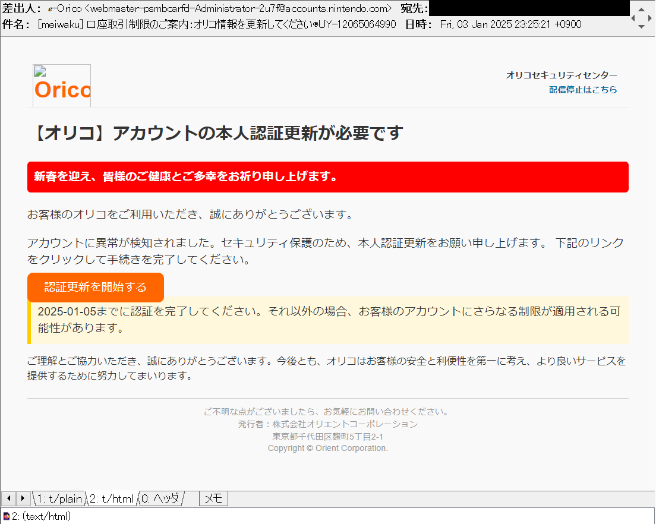656x524 pixels.
Task: Click the 差出人 label
Action: coord(22,8)
